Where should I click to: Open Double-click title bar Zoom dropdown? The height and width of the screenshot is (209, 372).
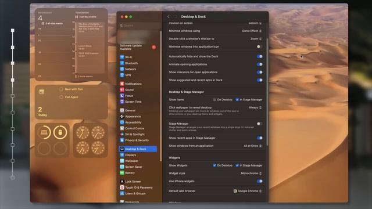[256, 39]
